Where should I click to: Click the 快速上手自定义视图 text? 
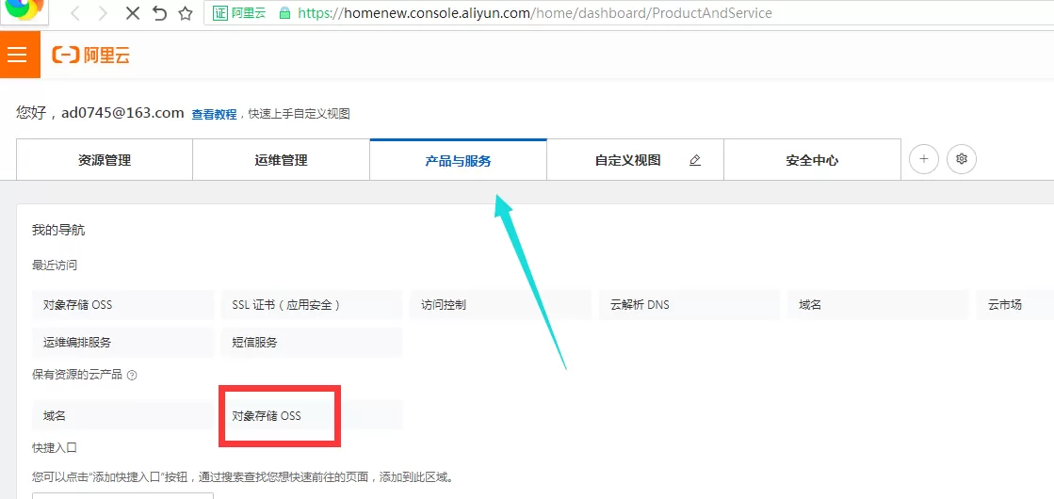click(x=300, y=114)
